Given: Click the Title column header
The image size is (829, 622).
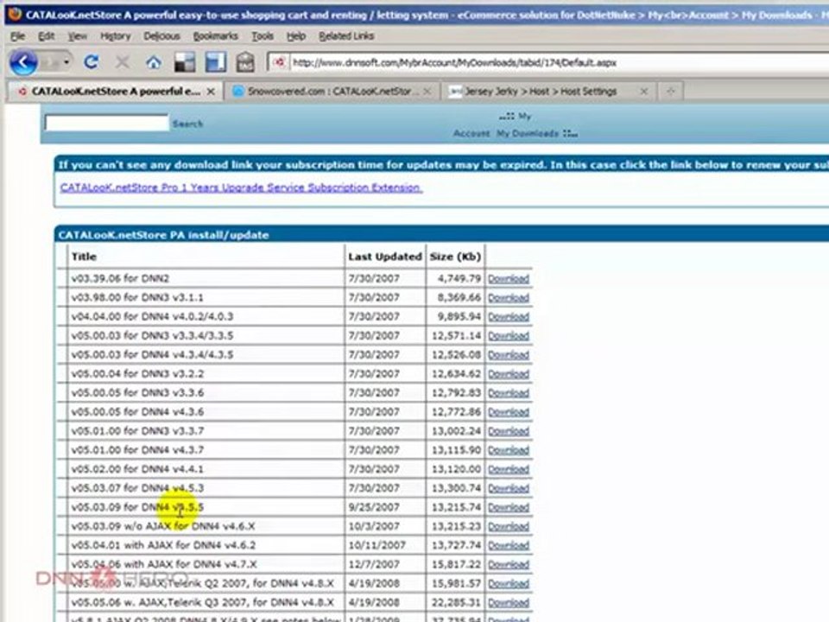Looking at the screenshot, I should point(84,257).
